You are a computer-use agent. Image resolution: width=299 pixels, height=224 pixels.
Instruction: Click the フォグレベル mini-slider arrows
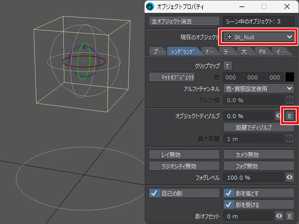coord(289,177)
